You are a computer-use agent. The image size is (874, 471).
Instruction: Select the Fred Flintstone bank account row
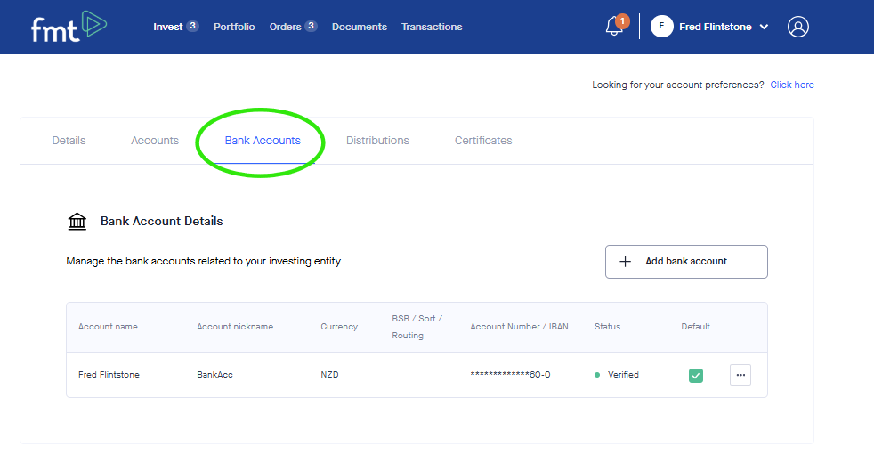109,375
